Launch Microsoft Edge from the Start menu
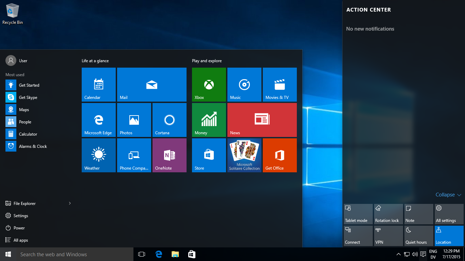The width and height of the screenshot is (465, 261). [98, 120]
